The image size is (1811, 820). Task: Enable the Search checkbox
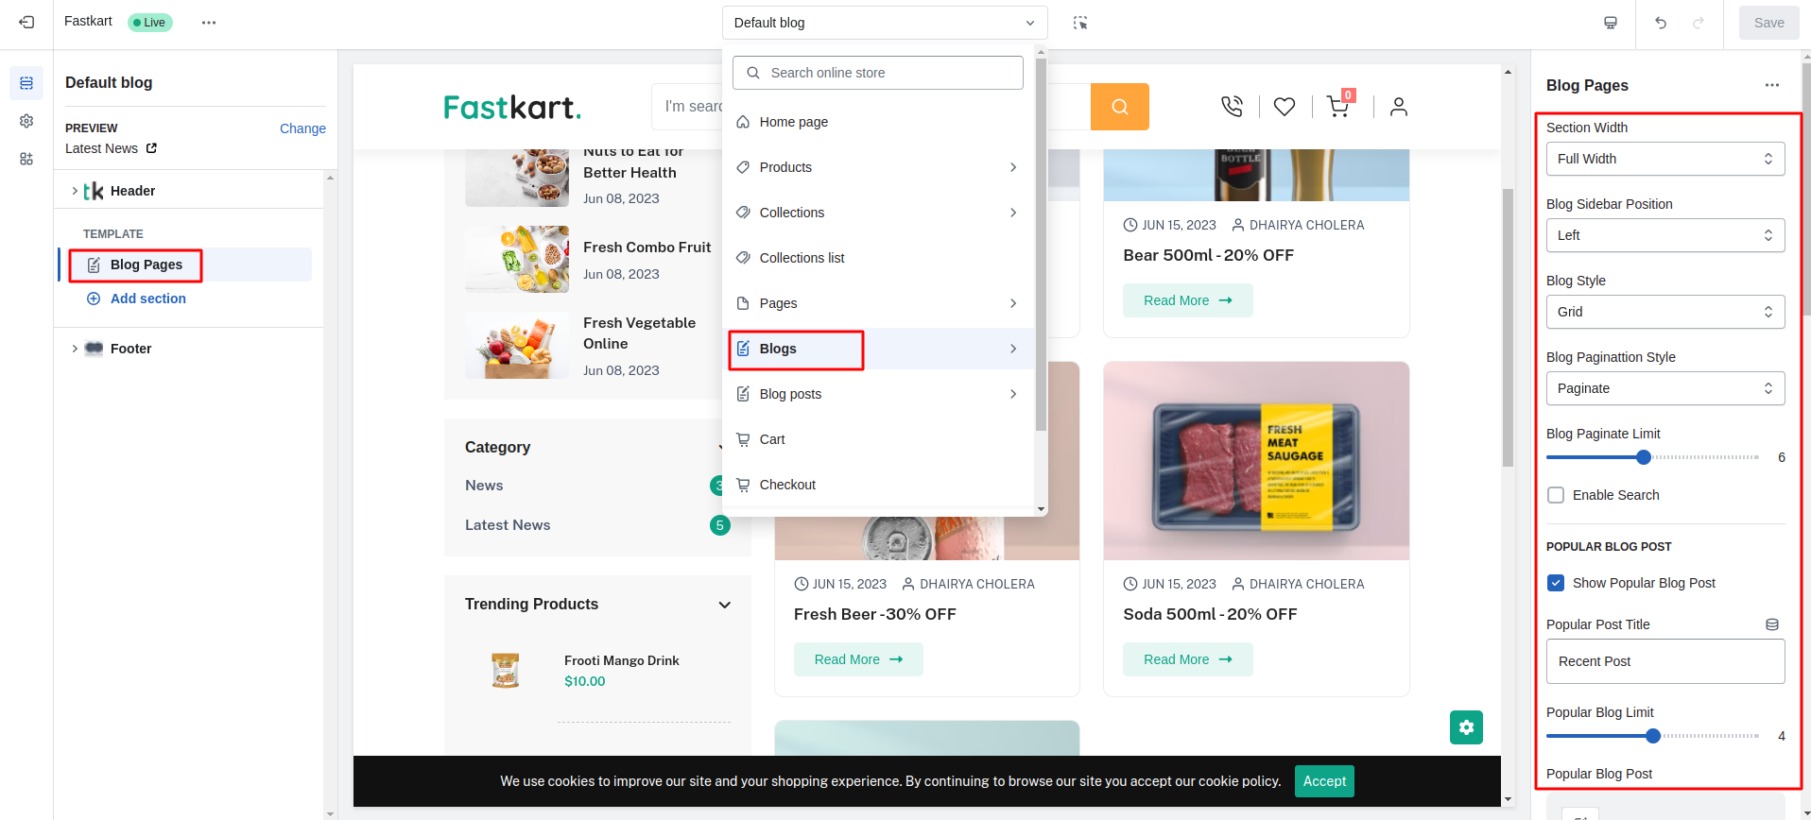[1556, 495]
